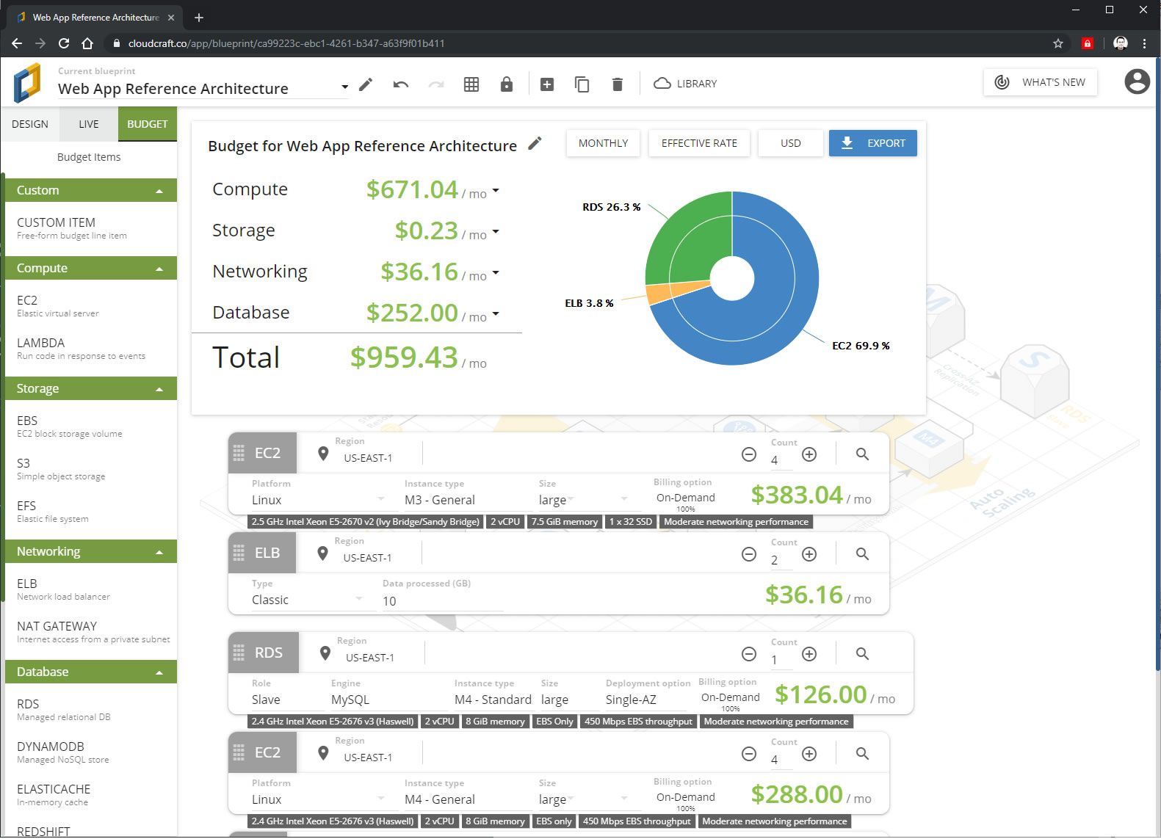Add an S3 budget item
The width and height of the screenshot is (1161, 839).
tap(91, 469)
